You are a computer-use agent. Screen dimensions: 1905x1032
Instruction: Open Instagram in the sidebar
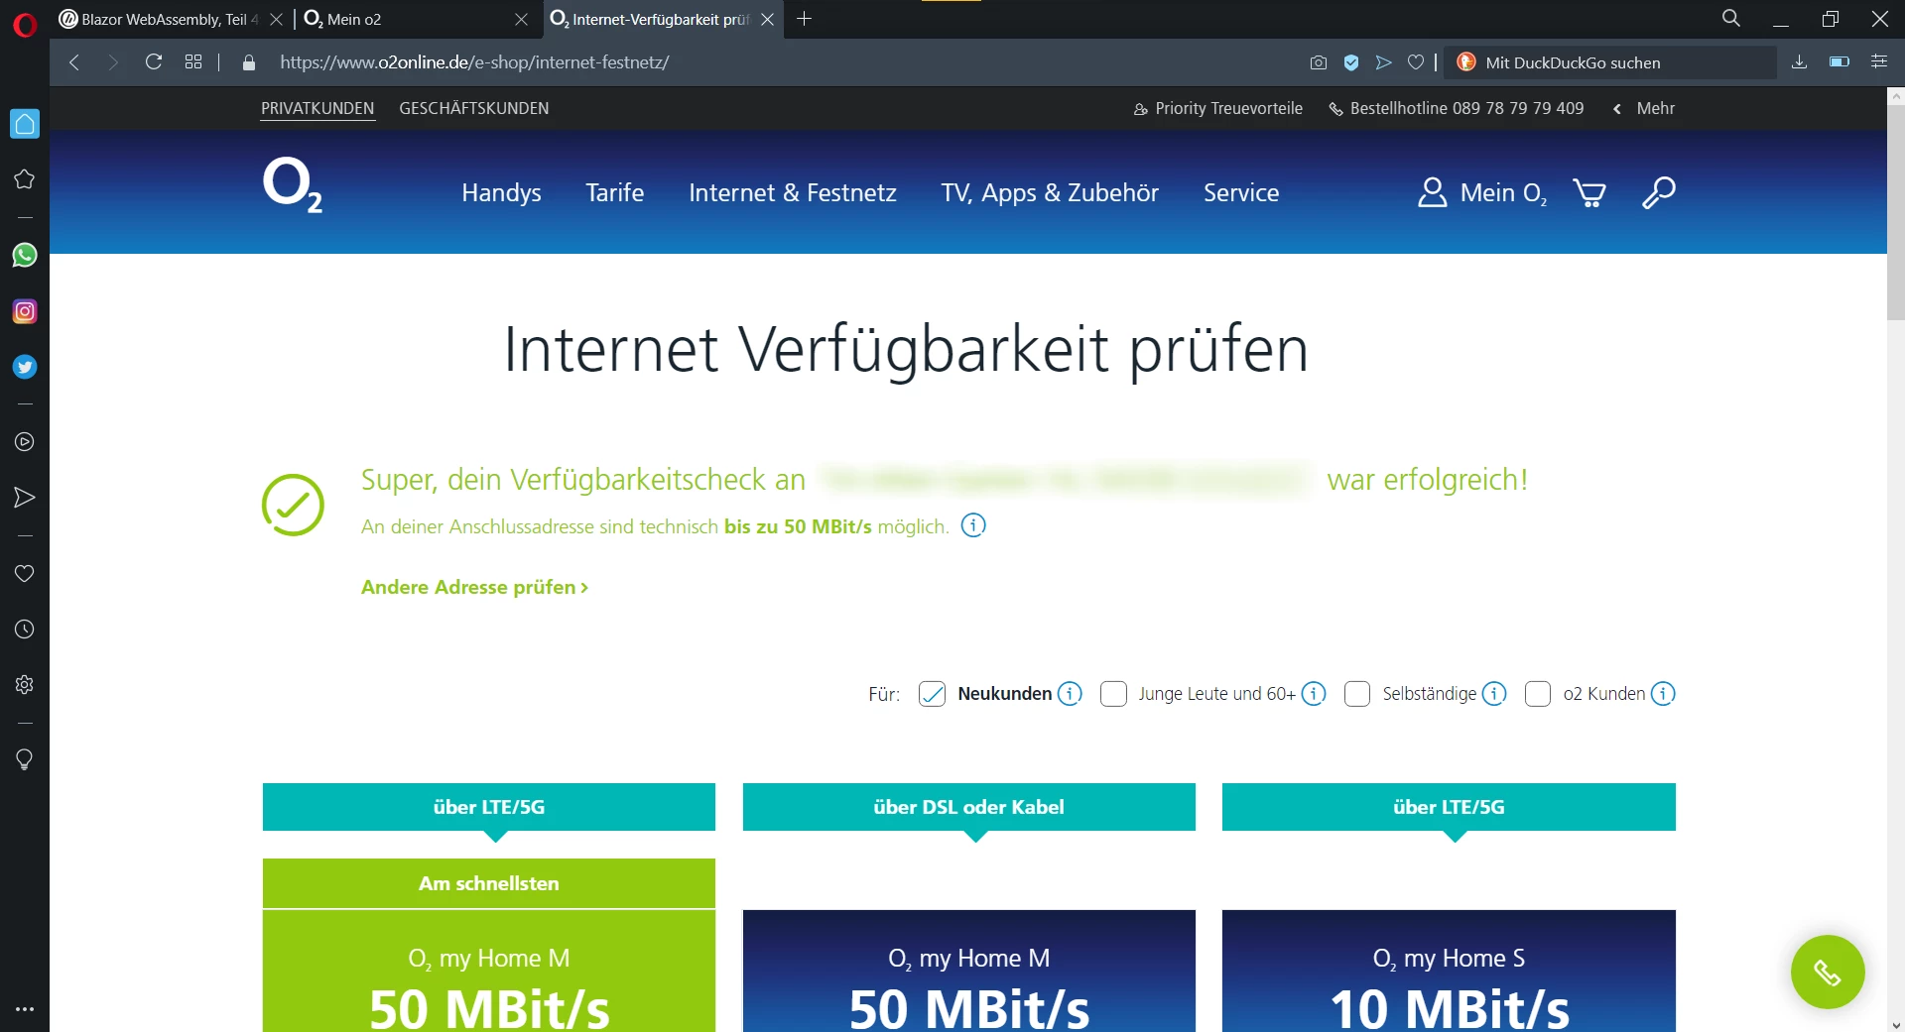pos(25,311)
